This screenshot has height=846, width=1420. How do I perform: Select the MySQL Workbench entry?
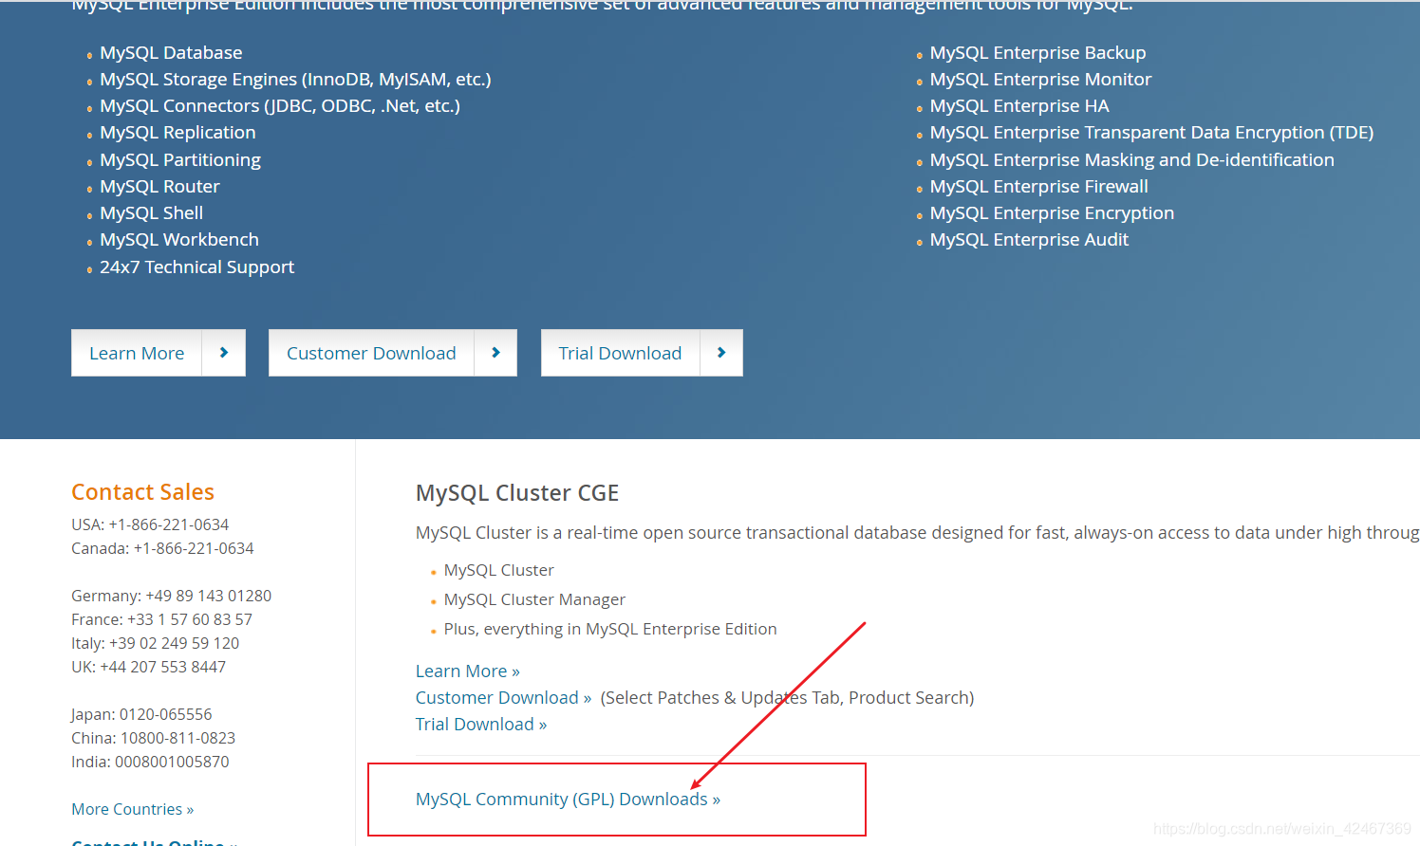[179, 240]
